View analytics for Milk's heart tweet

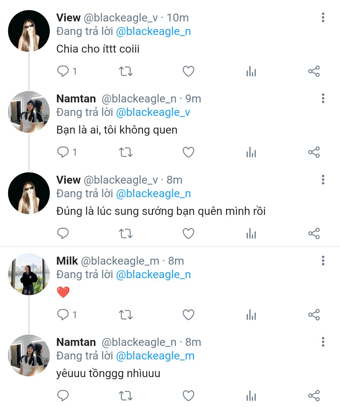click(x=251, y=315)
